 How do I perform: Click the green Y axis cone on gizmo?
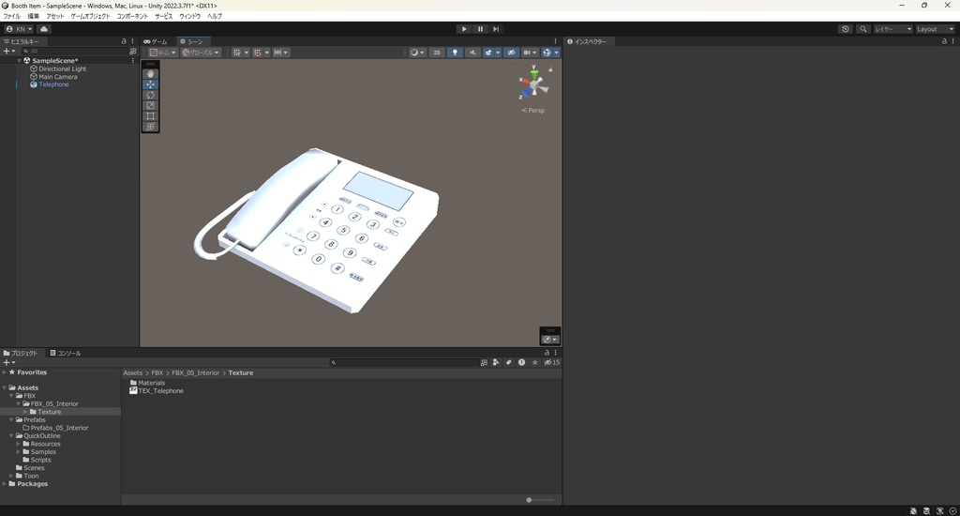(534, 74)
